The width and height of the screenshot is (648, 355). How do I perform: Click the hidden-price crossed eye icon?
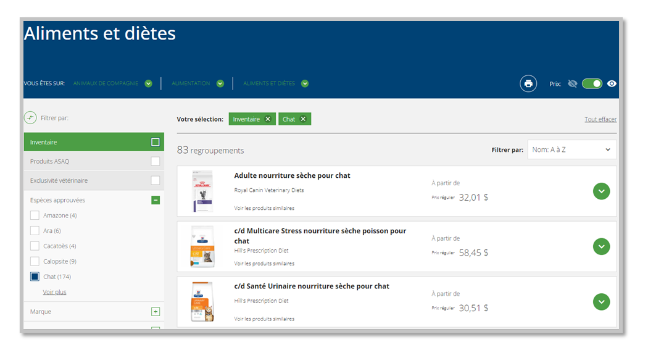[572, 83]
